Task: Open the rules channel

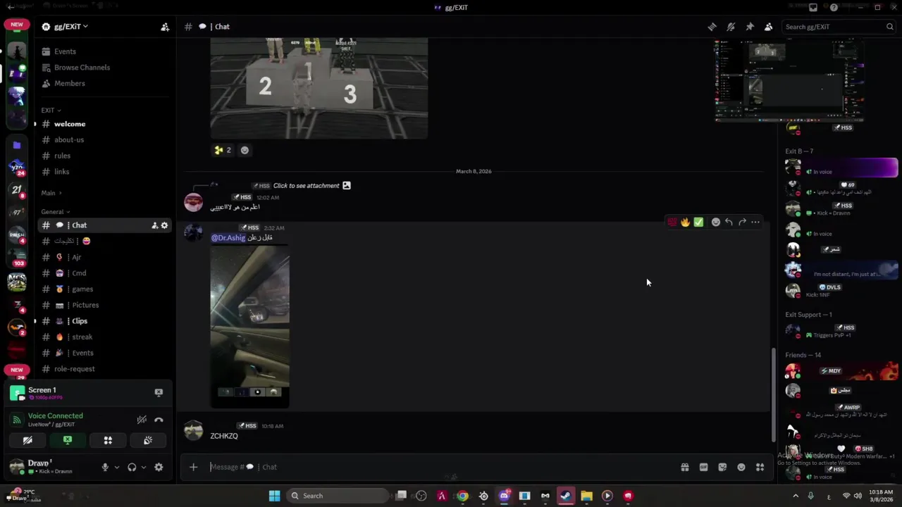Action: (x=62, y=156)
